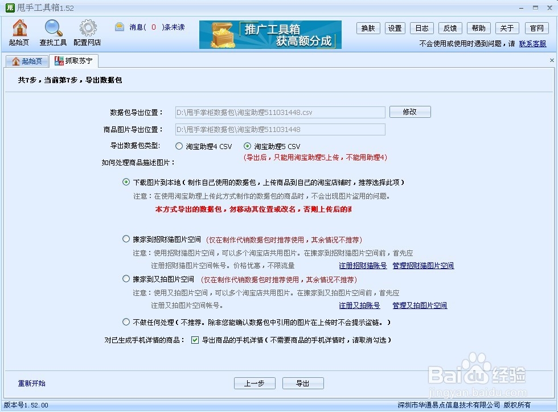Select 淘宝助理5 CSV export type
The width and height of the screenshot is (558, 412).
pyautogui.click(x=247, y=146)
